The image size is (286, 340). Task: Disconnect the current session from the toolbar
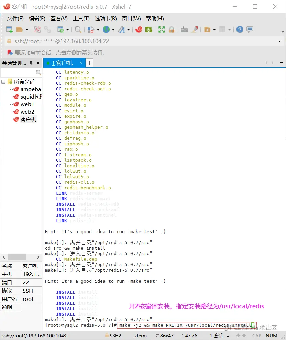pyautogui.click(x=37, y=30)
